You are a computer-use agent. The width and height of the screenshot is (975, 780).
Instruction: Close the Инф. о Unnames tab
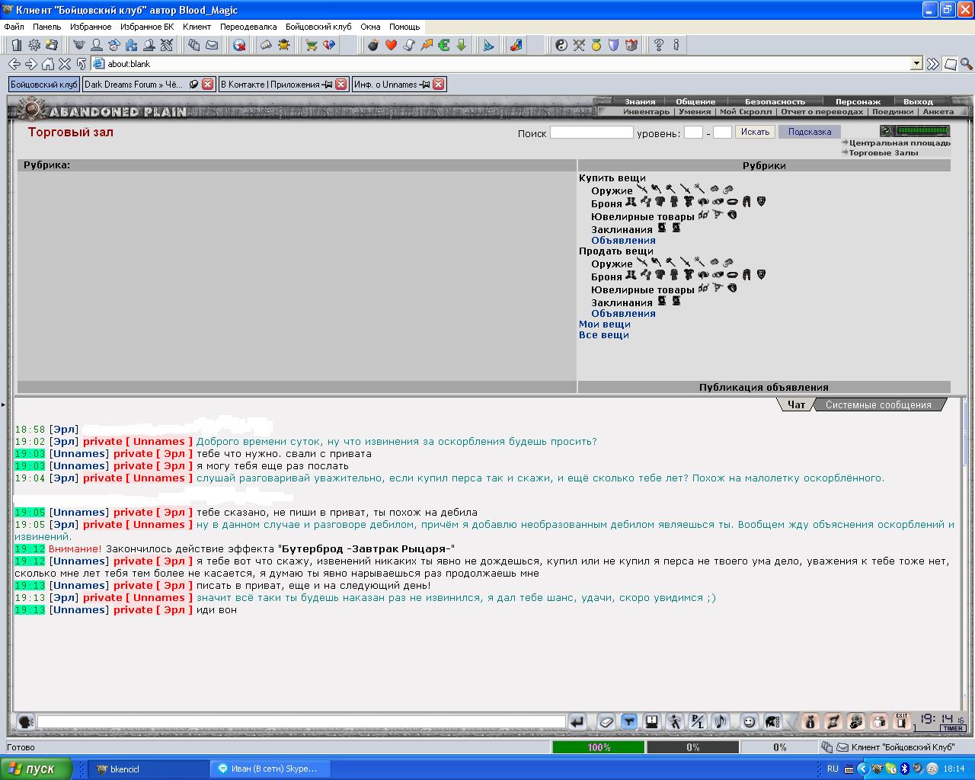click(438, 85)
